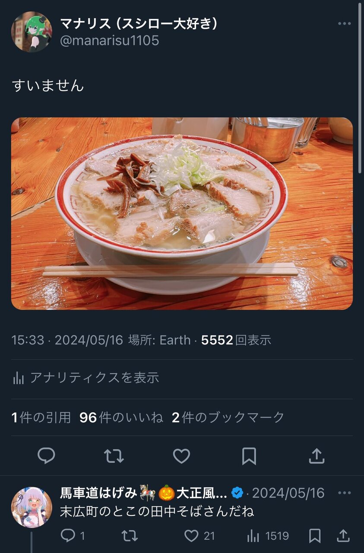View the reply's 1519 view analytics
The height and width of the screenshot is (553, 364).
[268, 536]
